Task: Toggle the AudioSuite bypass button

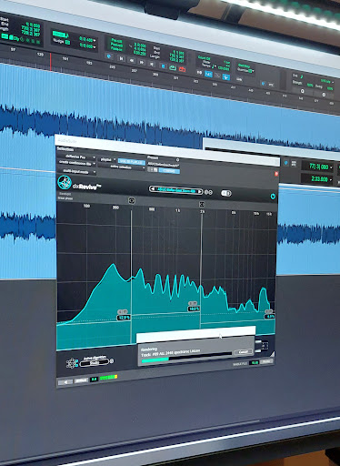Action: (81, 380)
